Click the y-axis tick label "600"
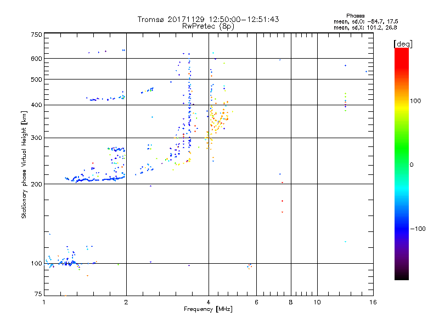 pos(37,59)
